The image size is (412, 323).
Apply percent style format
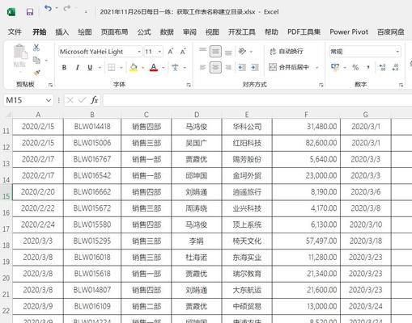[355, 67]
